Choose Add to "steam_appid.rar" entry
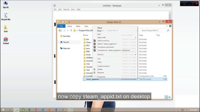The height and width of the screenshot is (112, 200). pos(107,44)
